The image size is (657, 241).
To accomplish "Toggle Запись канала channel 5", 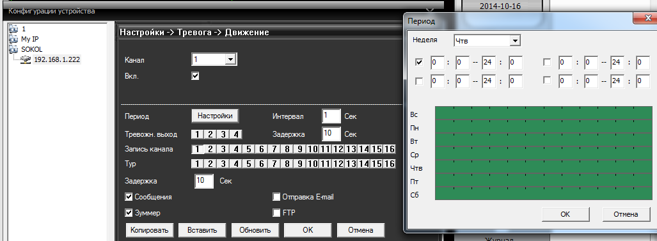I will click(x=248, y=149).
